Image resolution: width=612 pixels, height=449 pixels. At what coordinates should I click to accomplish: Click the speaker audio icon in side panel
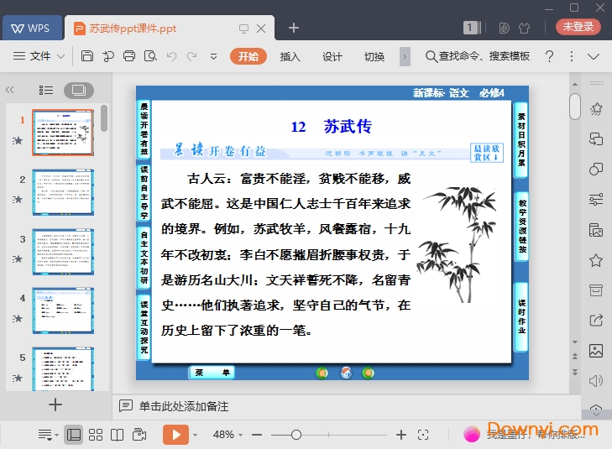pyautogui.click(x=596, y=381)
